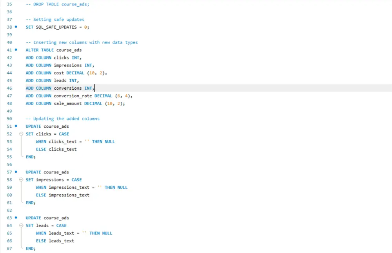The image size is (392, 253).
Task: Click line number 46 in the gutter
Action: (9, 88)
